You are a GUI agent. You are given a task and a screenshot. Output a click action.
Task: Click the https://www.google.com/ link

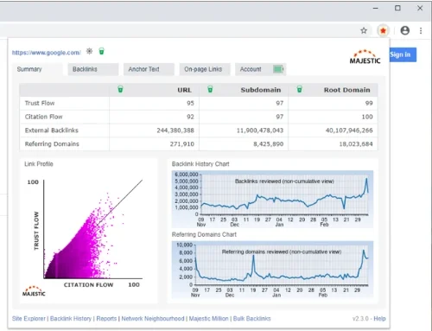[47, 53]
